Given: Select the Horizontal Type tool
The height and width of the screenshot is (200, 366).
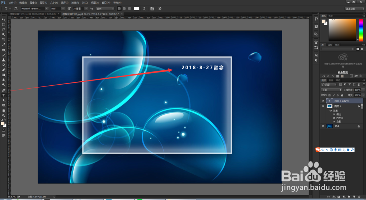Looking at the screenshot, I should click(x=4, y=95).
